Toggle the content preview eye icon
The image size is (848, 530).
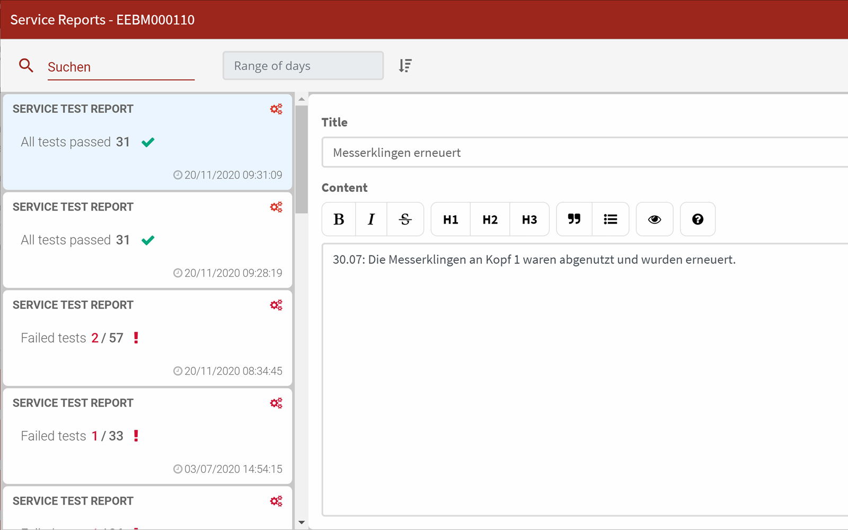[655, 219]
